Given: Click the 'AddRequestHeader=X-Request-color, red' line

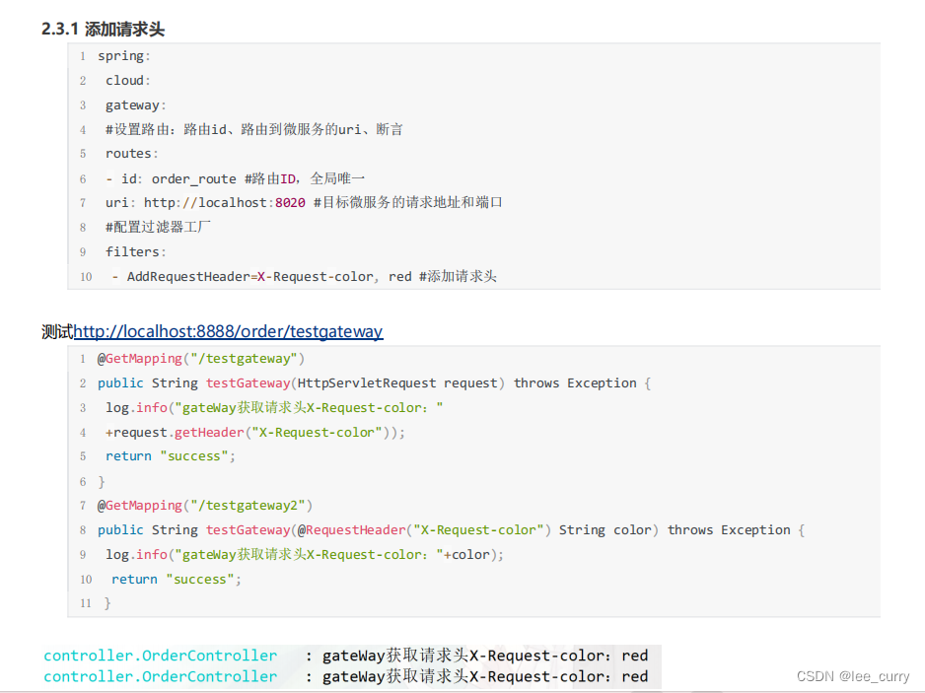Looking at the screenshot, I should click(x=305, y=277).
